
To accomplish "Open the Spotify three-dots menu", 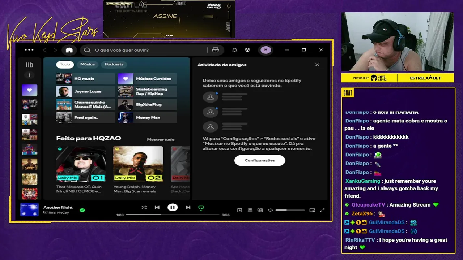I will click(x=29, y=50).
